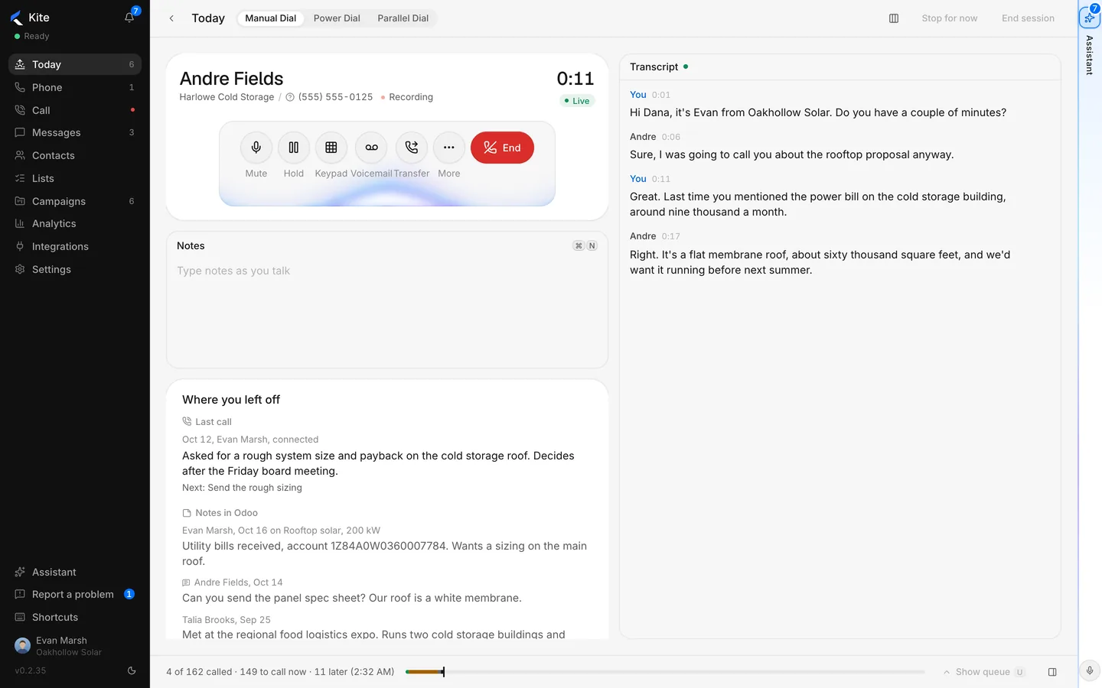Viewport: 1102px width, 688px height.
Task: Click the phone number (555) 555-0125
Action: pyautogui.click(x=335, y=97)
